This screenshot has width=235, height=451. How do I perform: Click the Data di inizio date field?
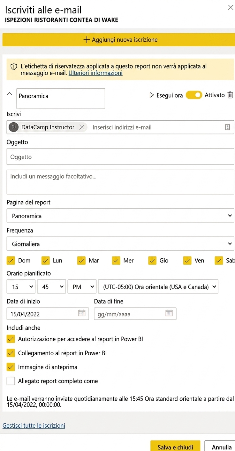48,314
